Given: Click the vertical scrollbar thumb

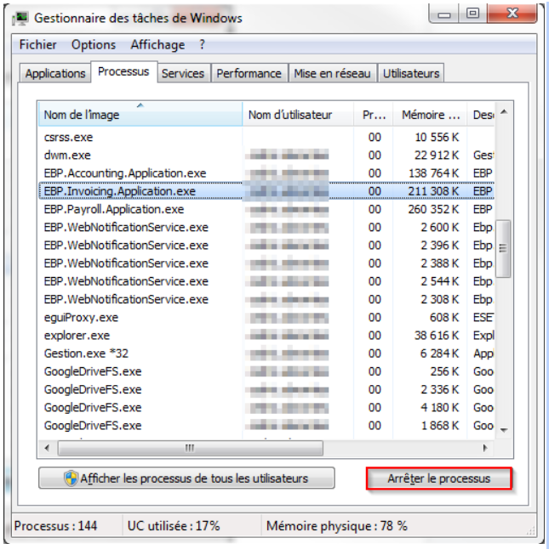Looking at the screenshot, I should [x=503, y=249].
